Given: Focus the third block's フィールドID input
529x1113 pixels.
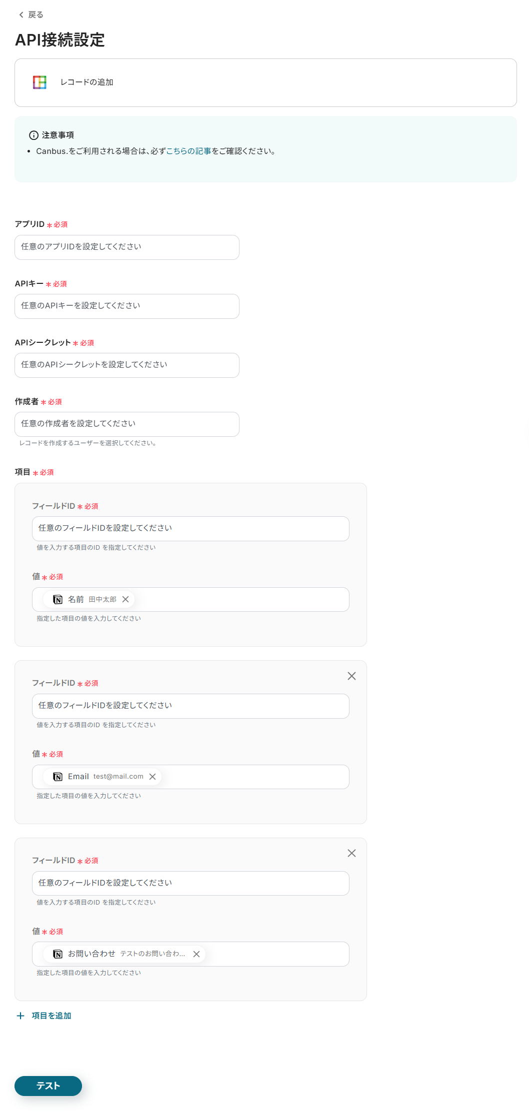Looking at the screenshot, I should [190, 883].
